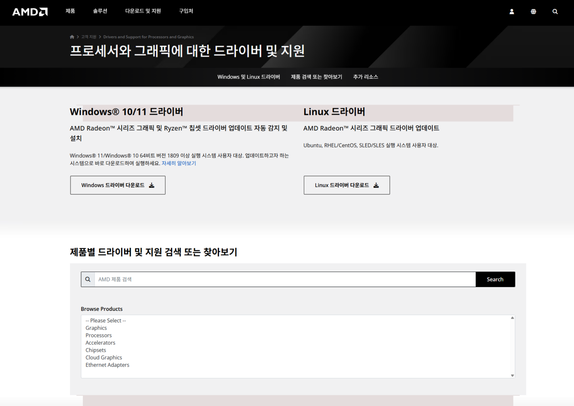Viewport: 574px width, 406px height.
Task: Open the user account icon
Action: 511,12
